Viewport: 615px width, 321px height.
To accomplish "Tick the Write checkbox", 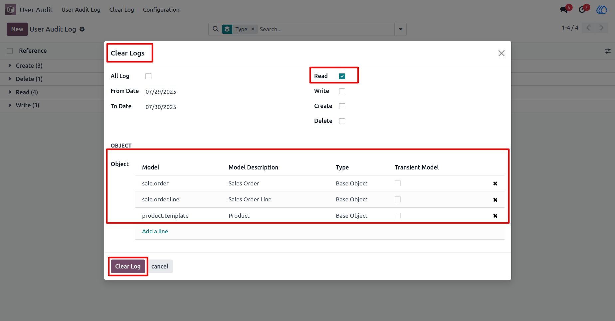I will pos(342,91).
